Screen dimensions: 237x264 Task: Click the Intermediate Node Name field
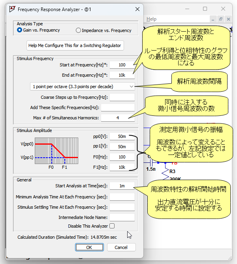[x=122, y=217]
